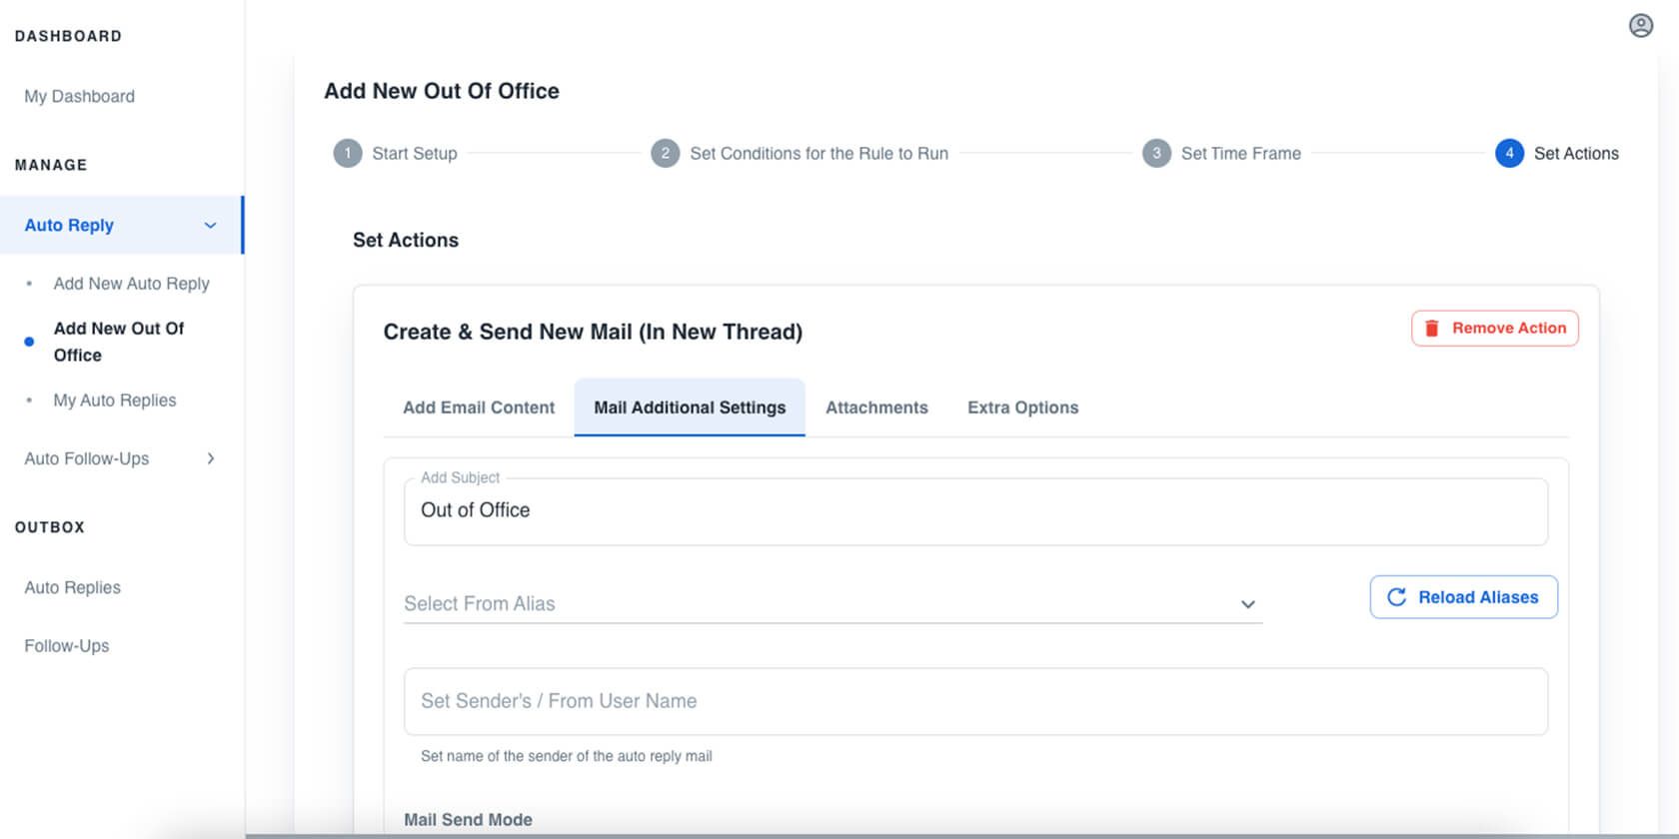
Task: Open Auto Replies under Outbox
Action: (73, 587)
